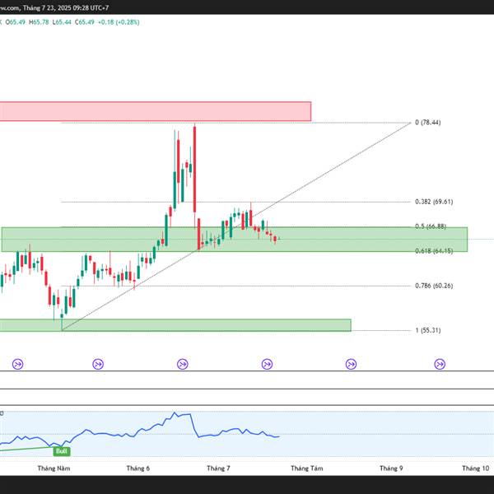Click the Tháng 9 time axis label
This screenshot has width=494, height=494.
(391, 468)
